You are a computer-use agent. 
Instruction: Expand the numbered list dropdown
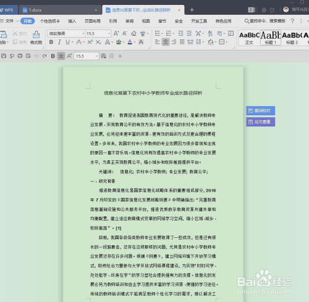(x=174, y=33)
